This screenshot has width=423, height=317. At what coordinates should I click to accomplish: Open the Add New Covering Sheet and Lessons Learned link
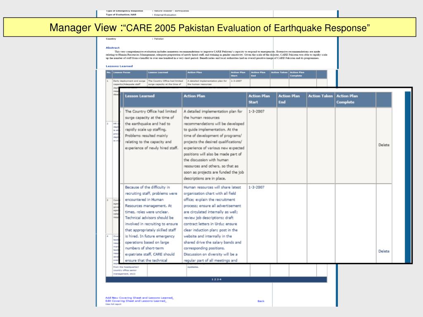coord(139,298)
